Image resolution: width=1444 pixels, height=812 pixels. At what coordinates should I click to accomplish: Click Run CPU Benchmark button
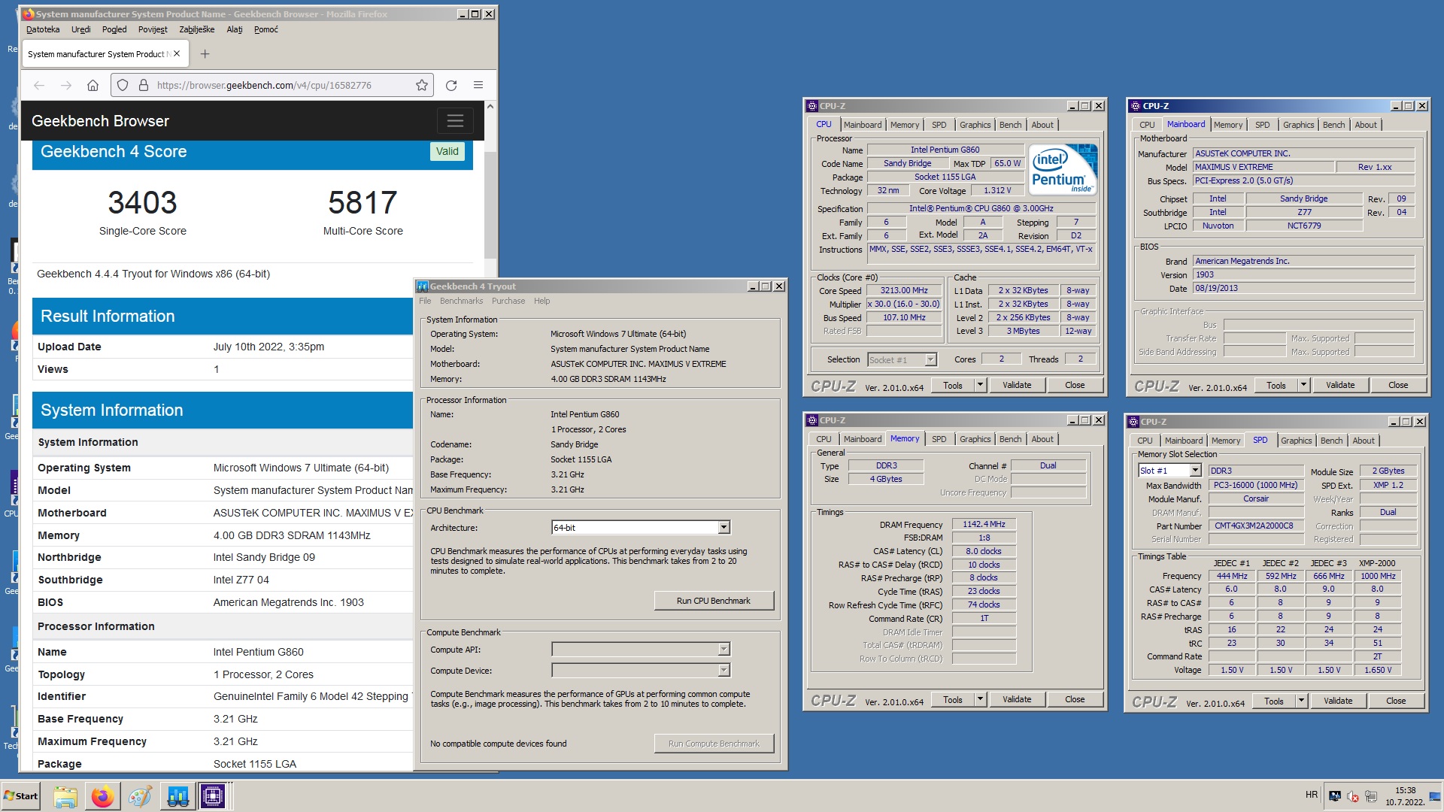coord(713,601)
